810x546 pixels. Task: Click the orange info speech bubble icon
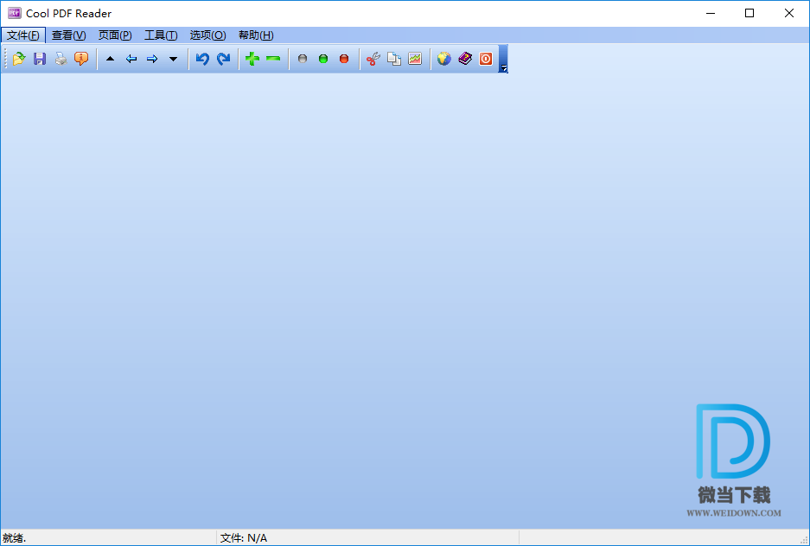(81, 59)
